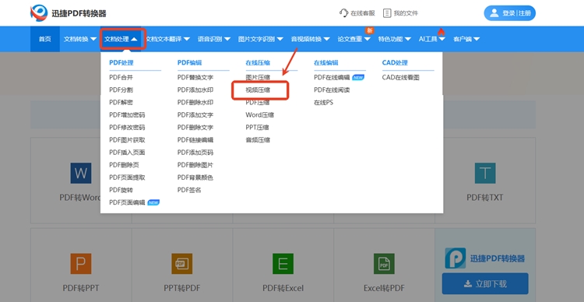584x302 pixels.
Task: Select PDF解密 menu entry
Action: point(121,103)
